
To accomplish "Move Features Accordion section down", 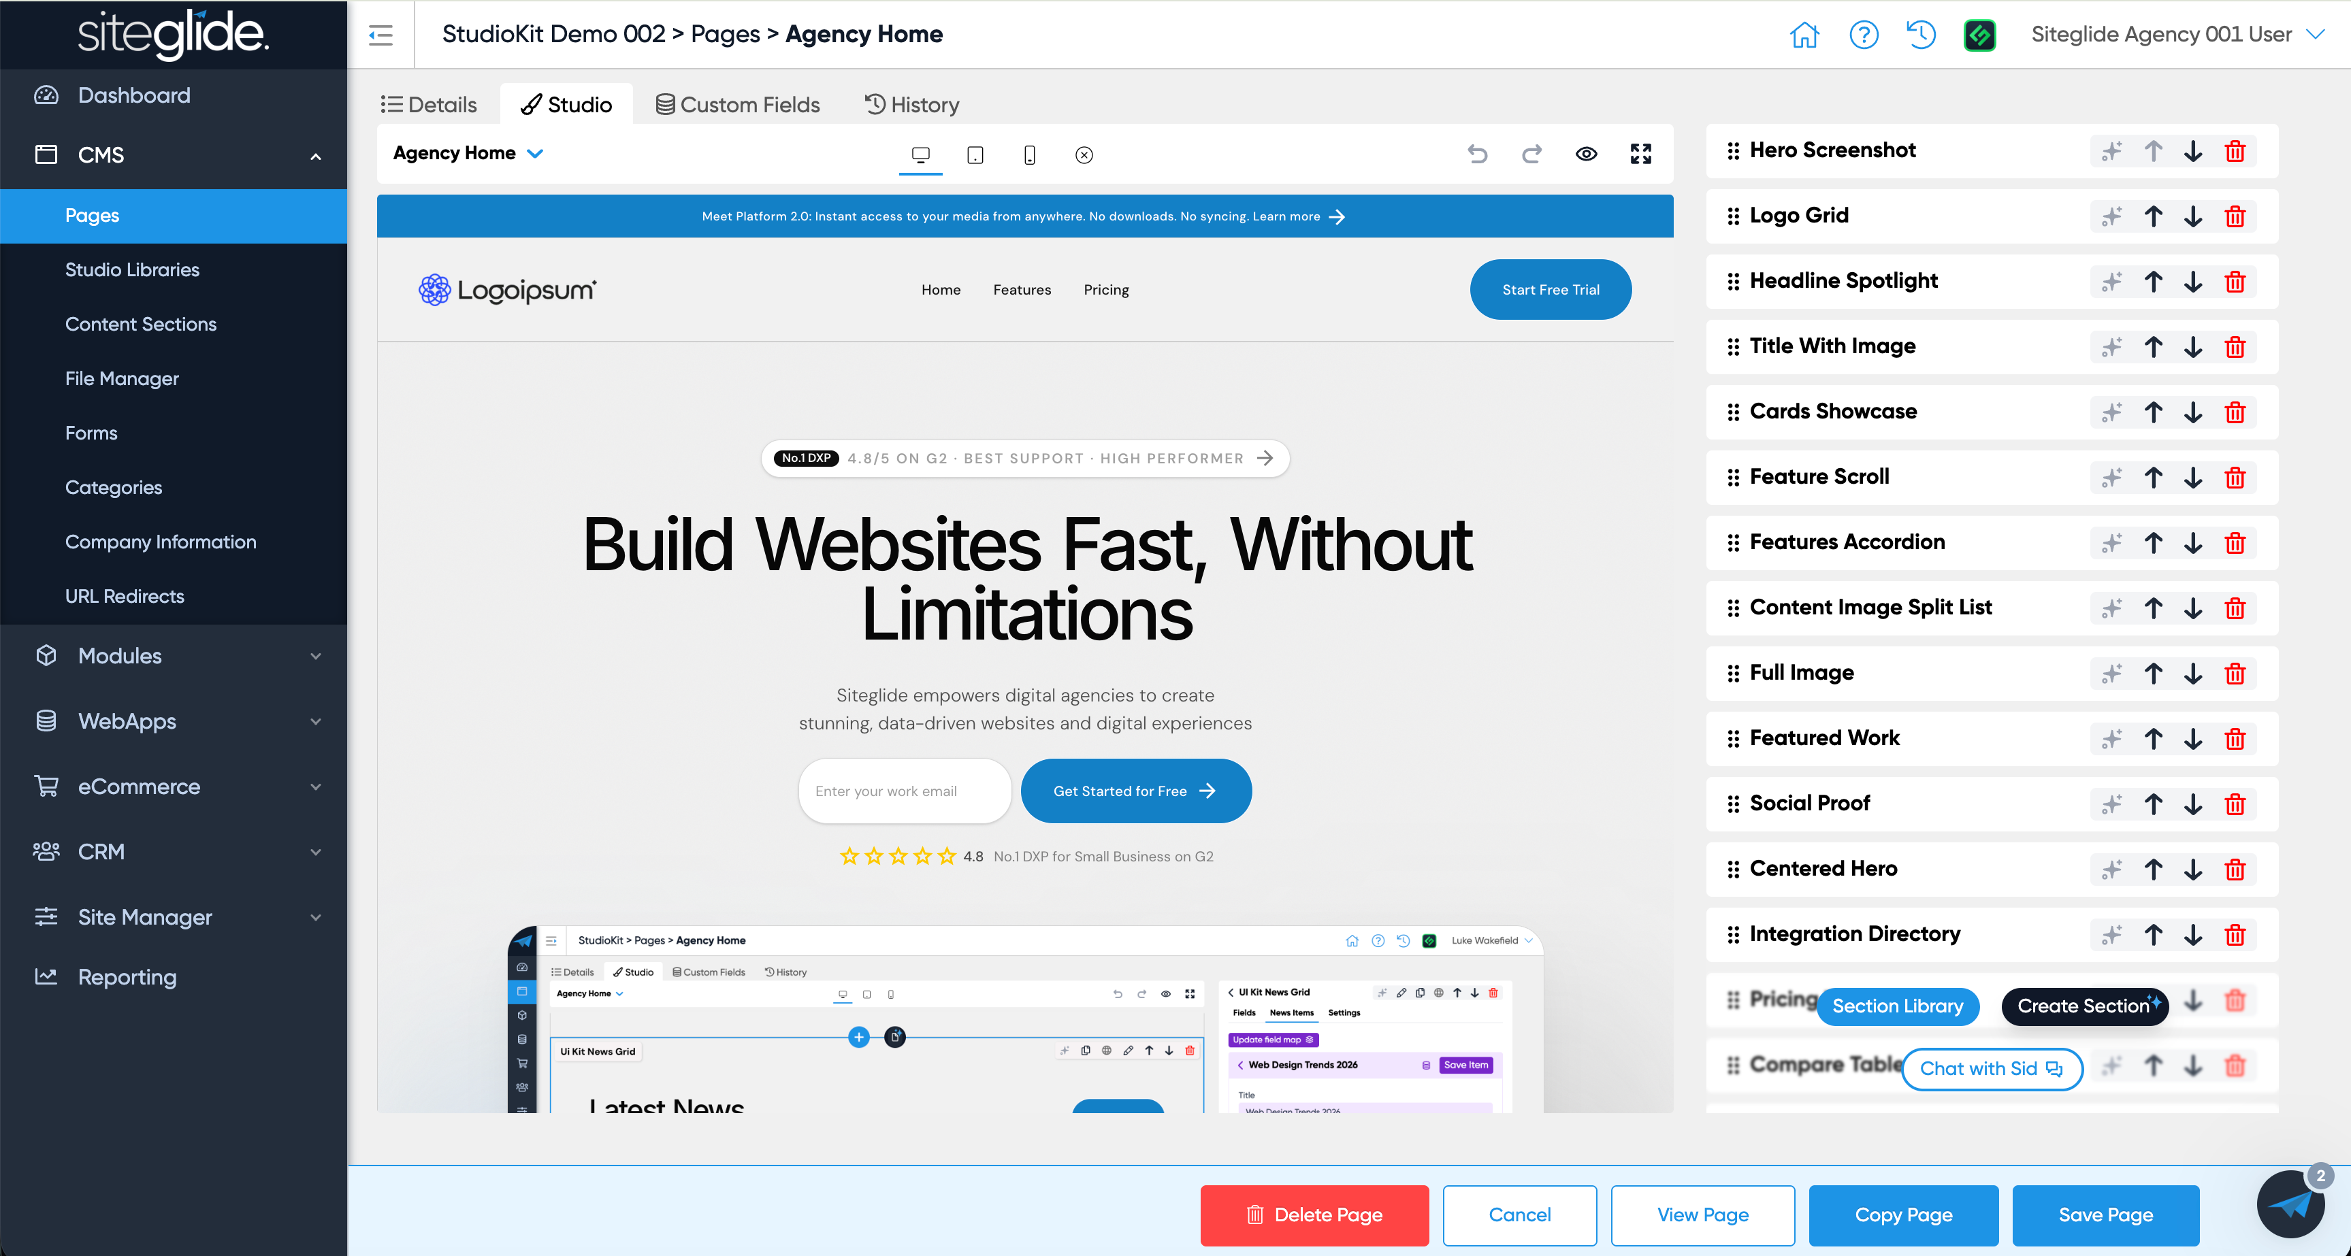I will [x=2193, y=544].
